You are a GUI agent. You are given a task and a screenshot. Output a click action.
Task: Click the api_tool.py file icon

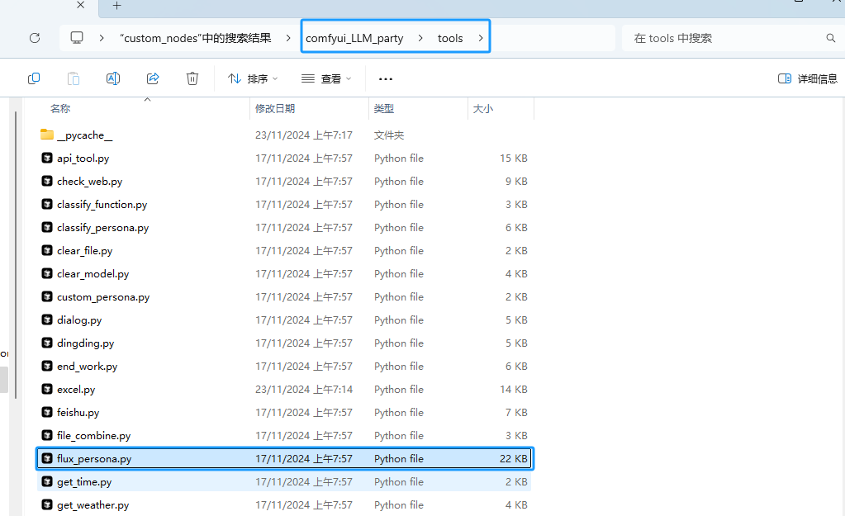point(47,158)
